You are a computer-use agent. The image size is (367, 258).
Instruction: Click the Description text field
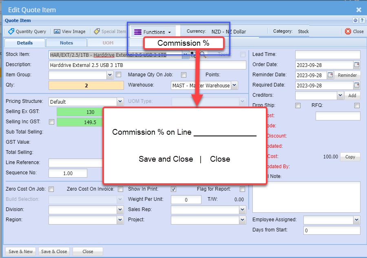147,65
